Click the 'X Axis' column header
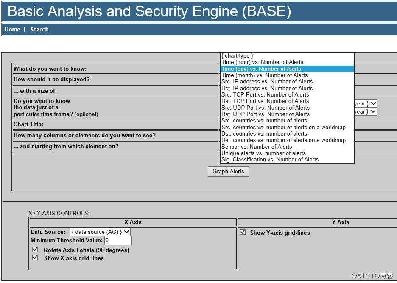 point(133,222)
